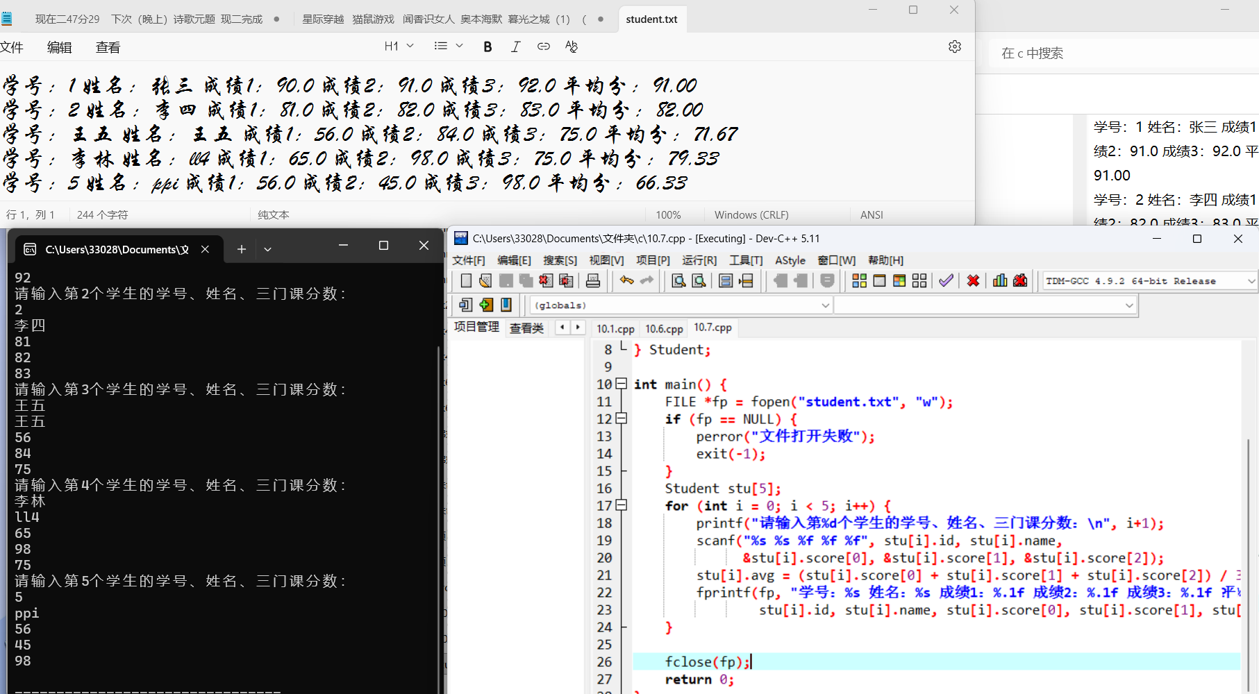Switch to the 查看类 panel tab

[526, 328]
